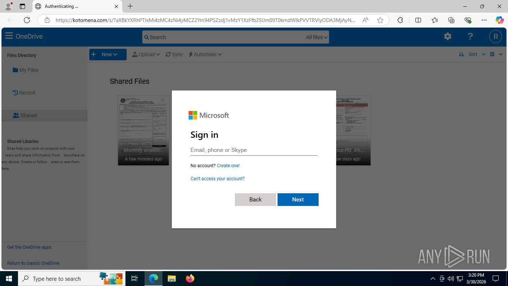Select Shared in the sidebar
Screen dimensions: 508x286
44,115
